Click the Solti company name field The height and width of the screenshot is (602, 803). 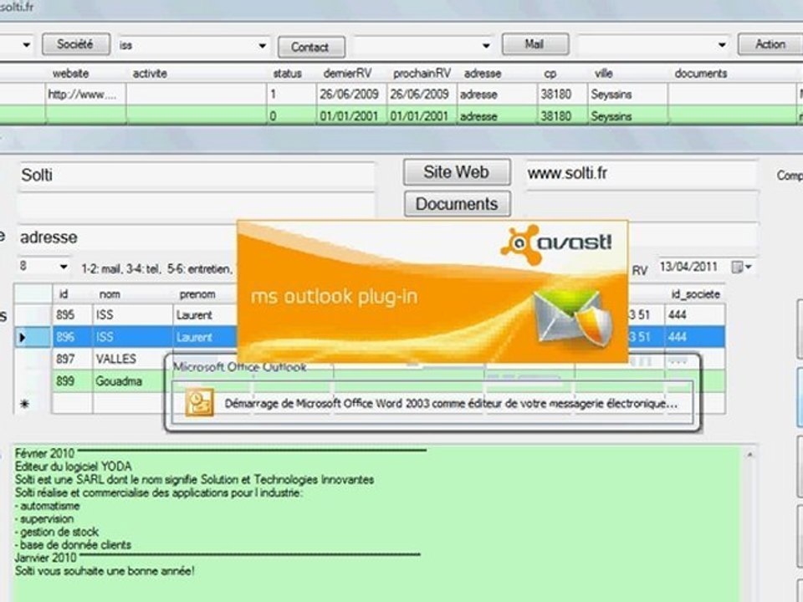196,176
